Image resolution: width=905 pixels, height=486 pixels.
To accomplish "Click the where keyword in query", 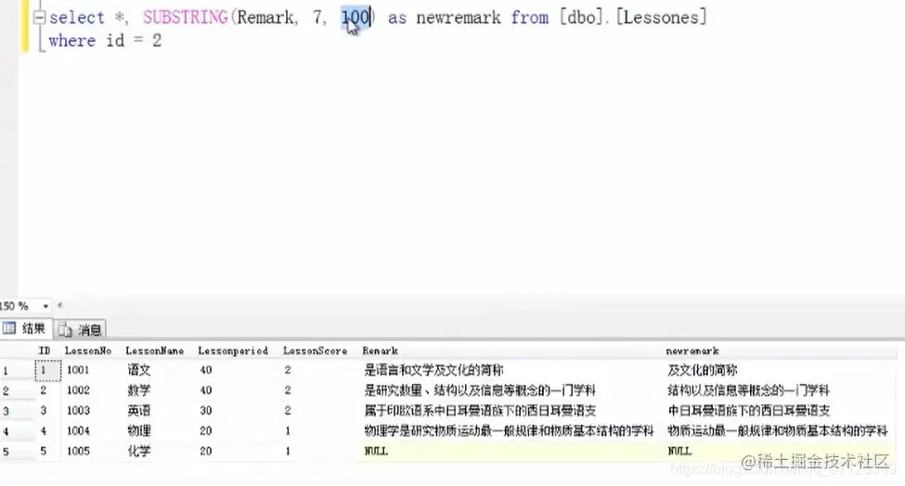I will tap(72, 41).
